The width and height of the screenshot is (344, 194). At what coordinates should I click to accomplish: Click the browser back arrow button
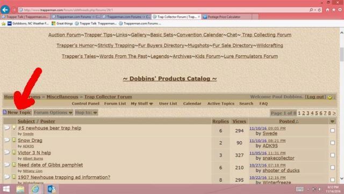[5, 10]
